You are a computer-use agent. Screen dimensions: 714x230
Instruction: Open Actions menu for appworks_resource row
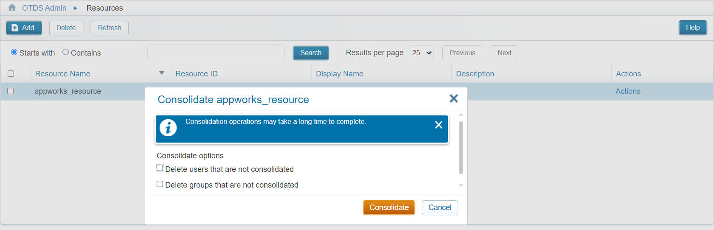click(628, 91)
